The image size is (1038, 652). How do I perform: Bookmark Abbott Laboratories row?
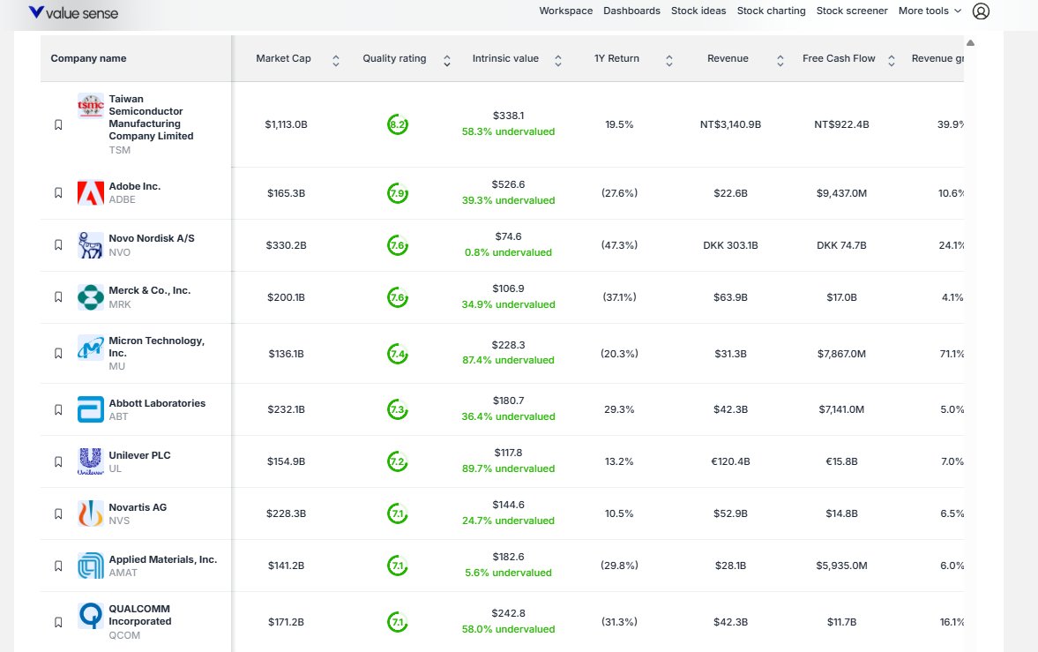(x=58, y=409)
